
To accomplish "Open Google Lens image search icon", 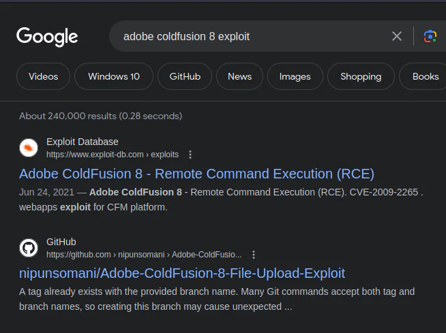I will coord(430,36).
